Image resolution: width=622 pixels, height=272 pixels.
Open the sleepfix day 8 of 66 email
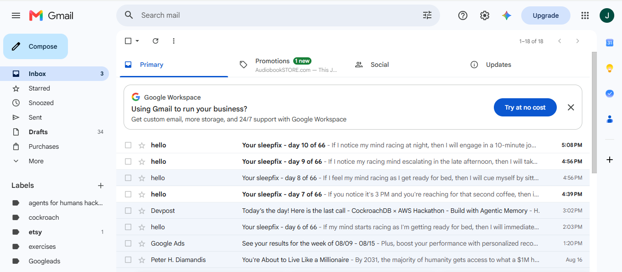353,178
